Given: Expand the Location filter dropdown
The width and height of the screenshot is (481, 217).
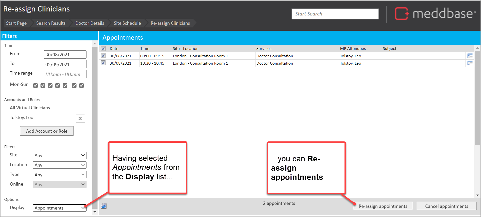Looking at the screenshot, I should [59, 165].
